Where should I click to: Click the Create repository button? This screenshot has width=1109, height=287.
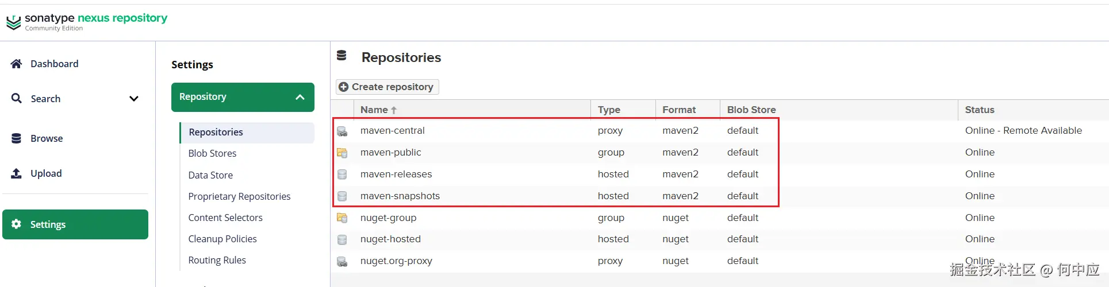tap(387, 87)
